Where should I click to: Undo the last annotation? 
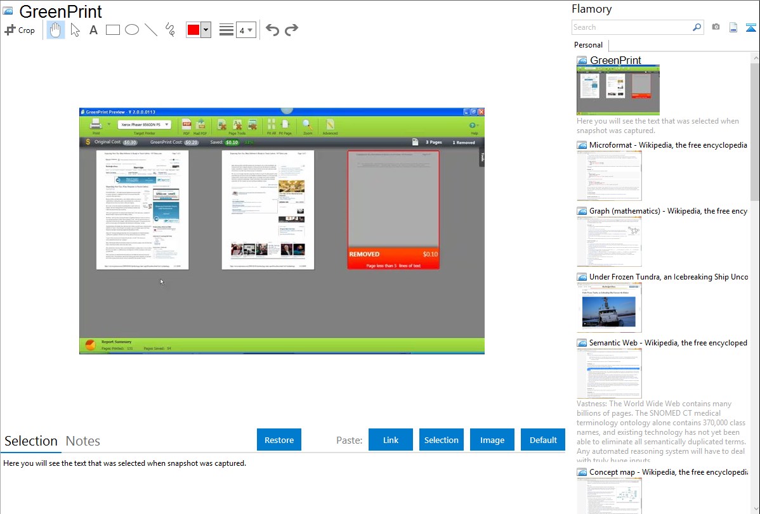[x=272, y=30]
